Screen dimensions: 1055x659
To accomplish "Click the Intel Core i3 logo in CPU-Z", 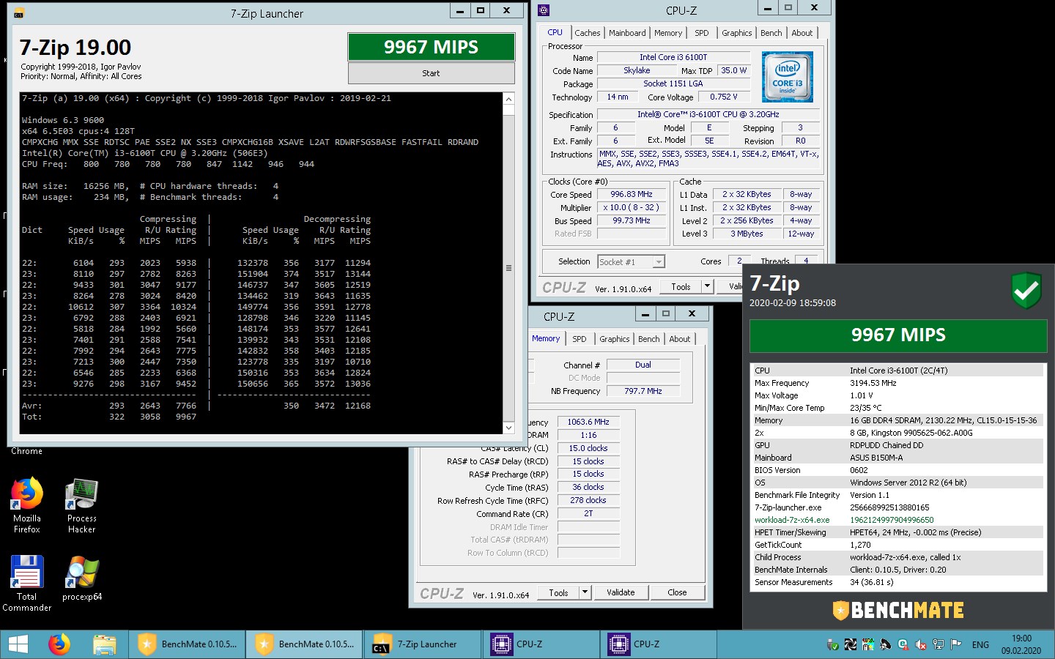I will pos(788,77).
